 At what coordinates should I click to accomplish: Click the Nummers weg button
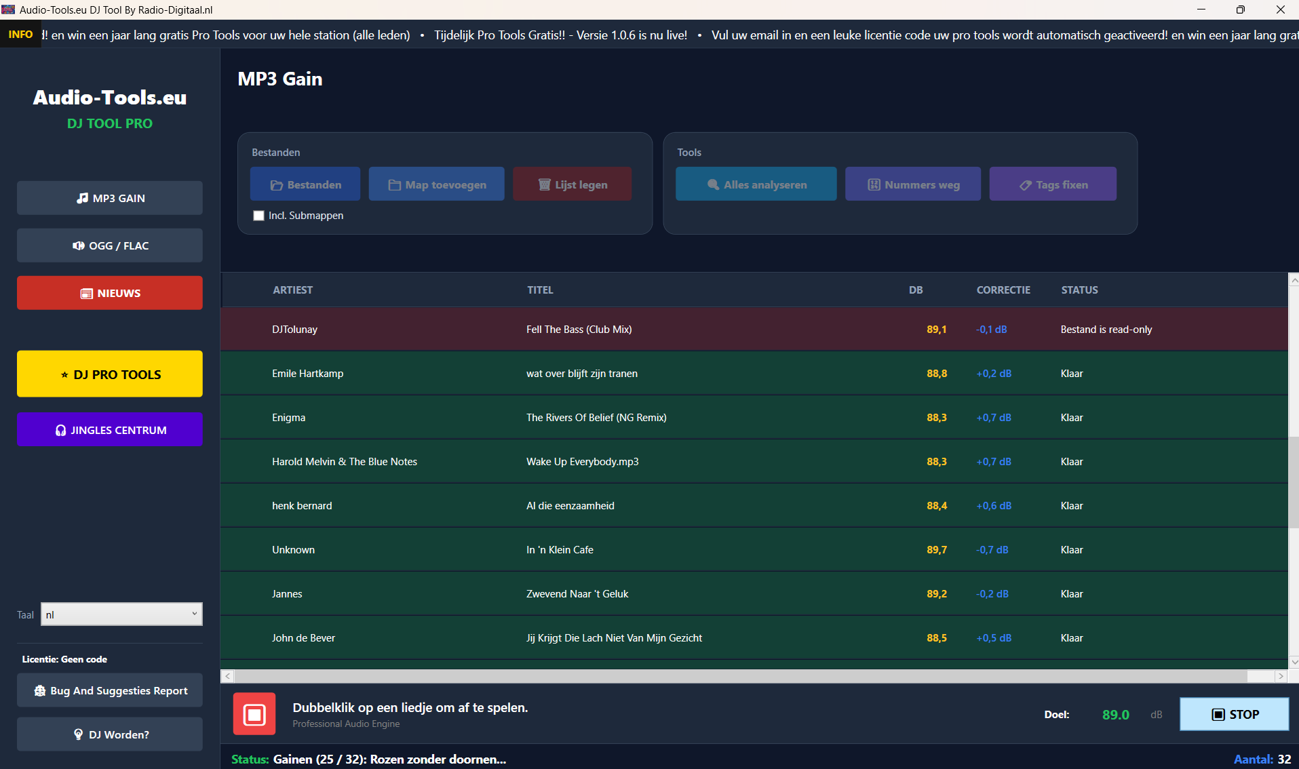coord(913,184)
